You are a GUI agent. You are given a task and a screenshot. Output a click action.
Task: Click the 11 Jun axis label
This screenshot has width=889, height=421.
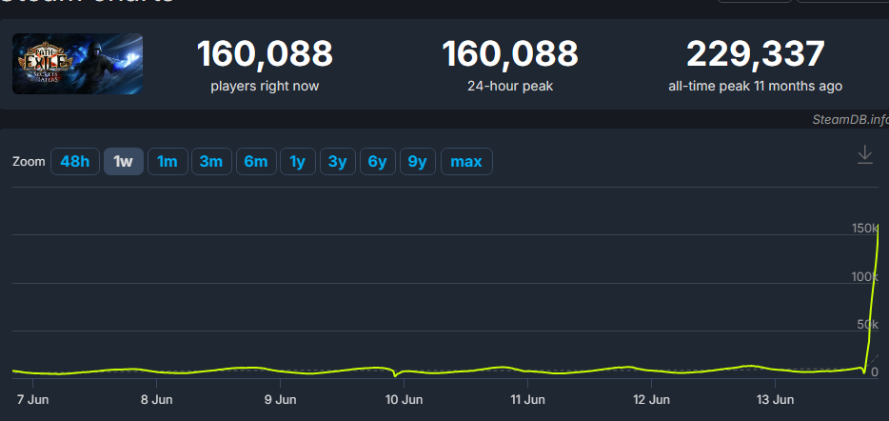click(527, 399)
